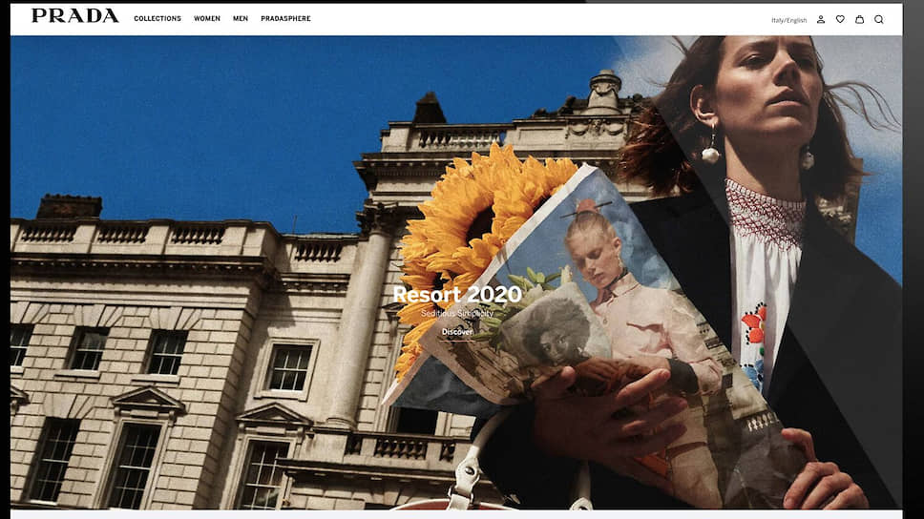Viewport: 924px width, 519px height.
Task: Open the wishlist heart icon
Action: tap(840, 19)
